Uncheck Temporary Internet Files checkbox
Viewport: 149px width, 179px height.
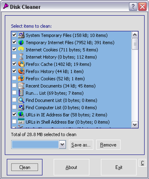point(14,42)
